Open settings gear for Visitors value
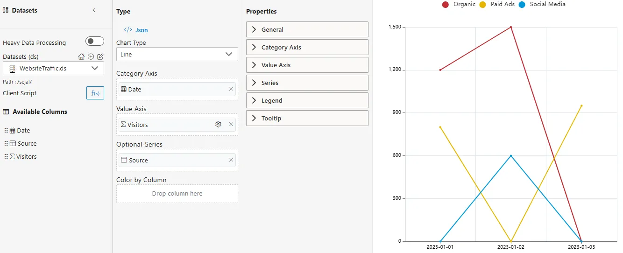The height and width of the screenshot is (253, 623). point(218,125)
